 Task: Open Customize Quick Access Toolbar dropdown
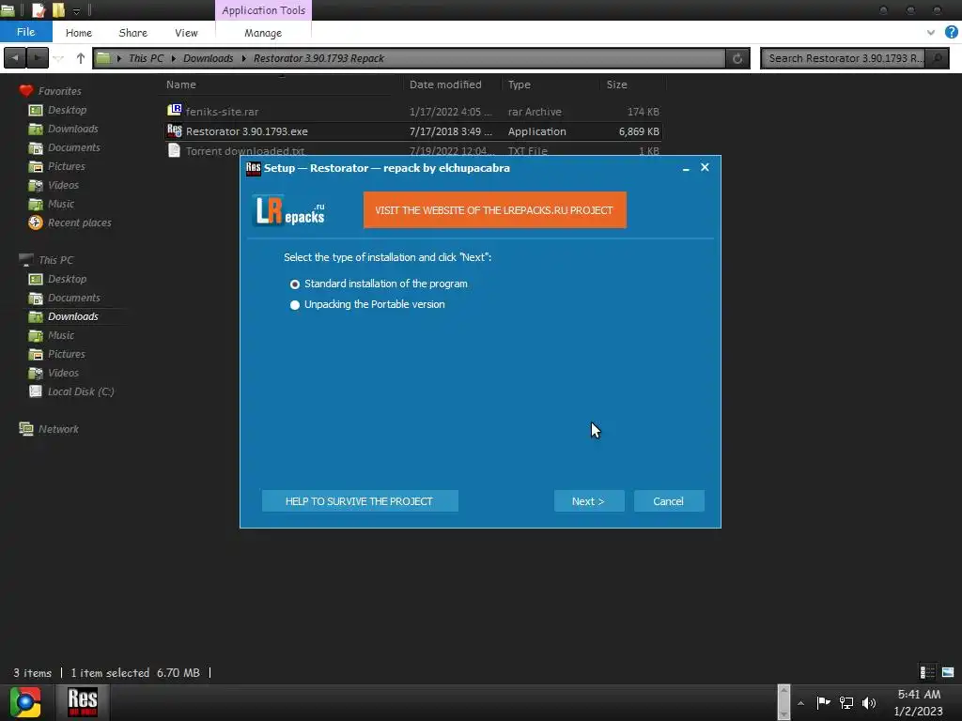[x=76, y=10]
